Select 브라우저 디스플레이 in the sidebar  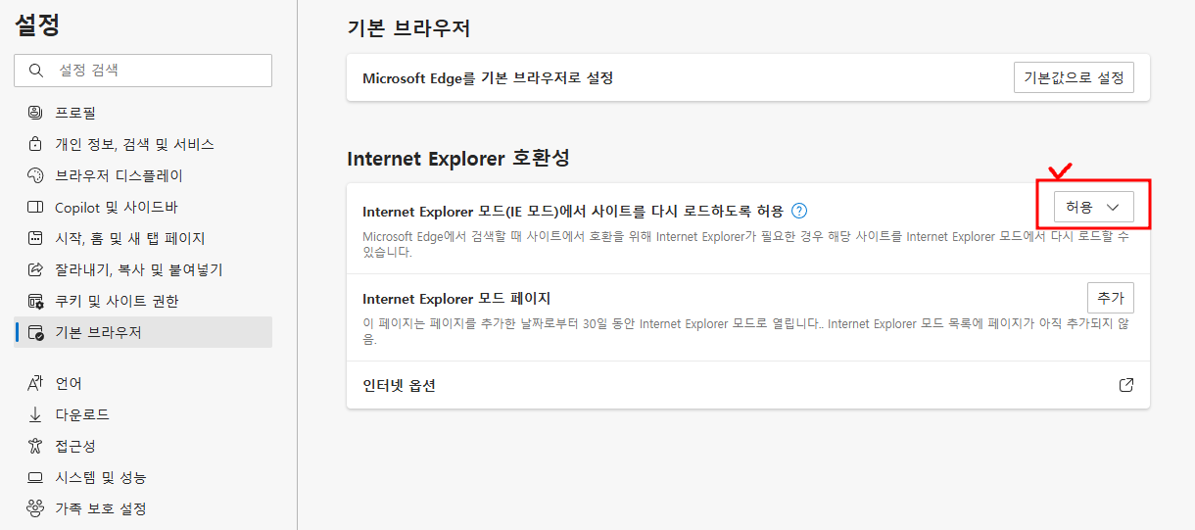click(144, 175)
